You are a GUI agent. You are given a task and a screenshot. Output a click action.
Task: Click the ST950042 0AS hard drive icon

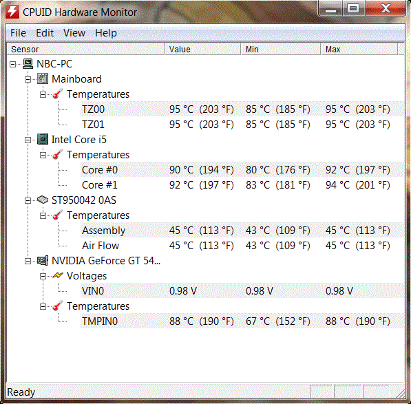(43, 200)
